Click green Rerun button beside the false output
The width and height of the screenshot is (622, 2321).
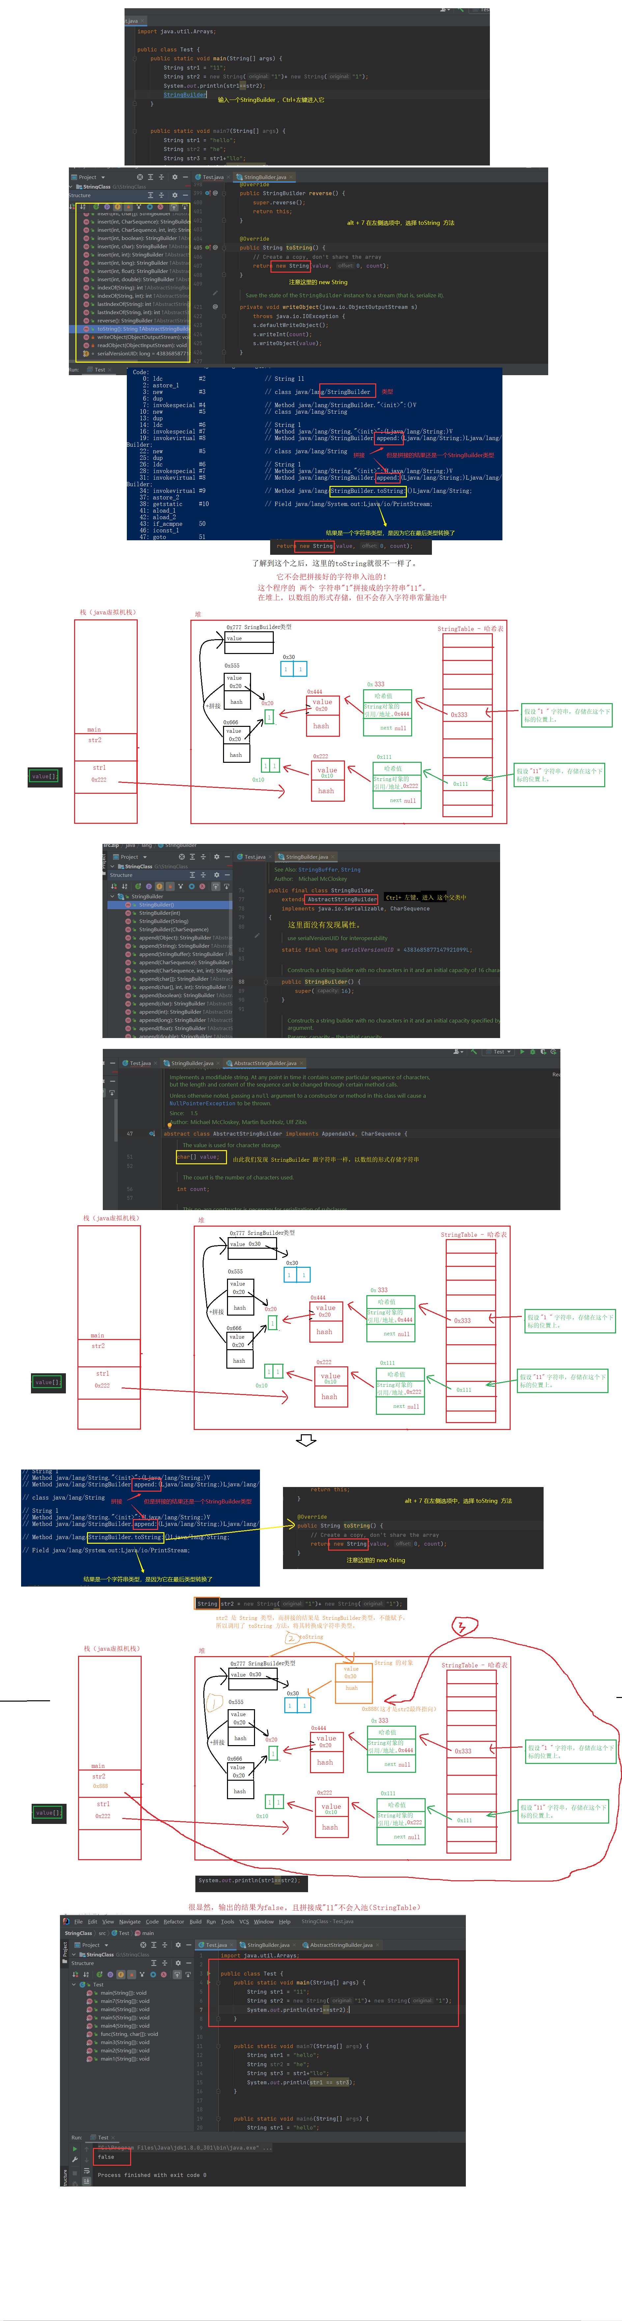[x=75, y=2149]
